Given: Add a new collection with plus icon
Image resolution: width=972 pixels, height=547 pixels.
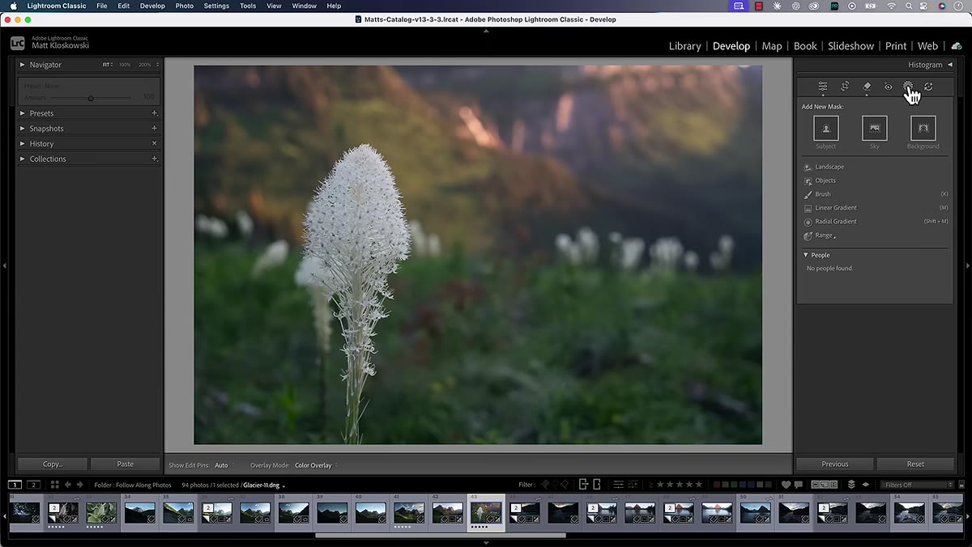Looking at the screenshot, I should (x=154, y=159).
